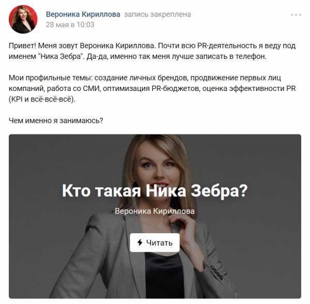The height and width of the screenshot is (304, 310).
Task: Open the post options three-dot menu
Action: (x=296, y=15)
